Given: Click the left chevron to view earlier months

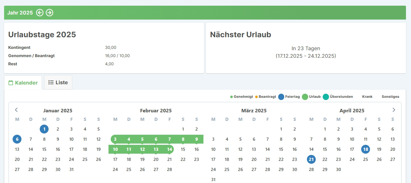Looking at the screenshot, I should pyautogui.click(x=16, y=110).
